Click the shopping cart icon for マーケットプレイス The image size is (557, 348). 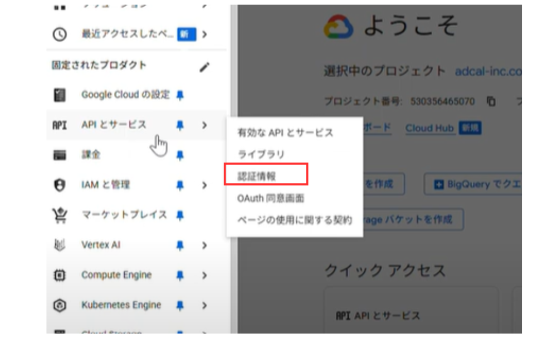point(60,215)
